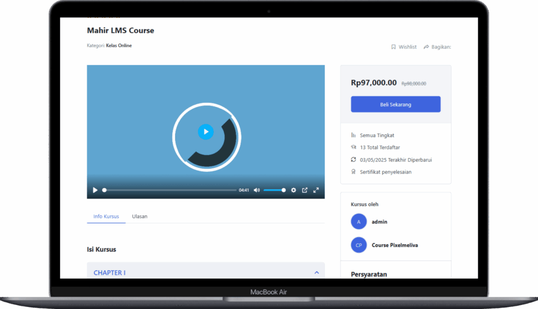Click the pop-out external window icon in player

point(305,190)
